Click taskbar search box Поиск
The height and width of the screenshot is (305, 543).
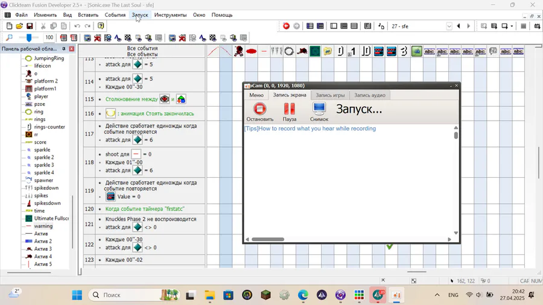tap(135, 295)
